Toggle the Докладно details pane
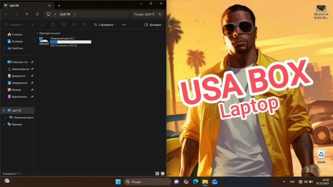 click(153, 25)
